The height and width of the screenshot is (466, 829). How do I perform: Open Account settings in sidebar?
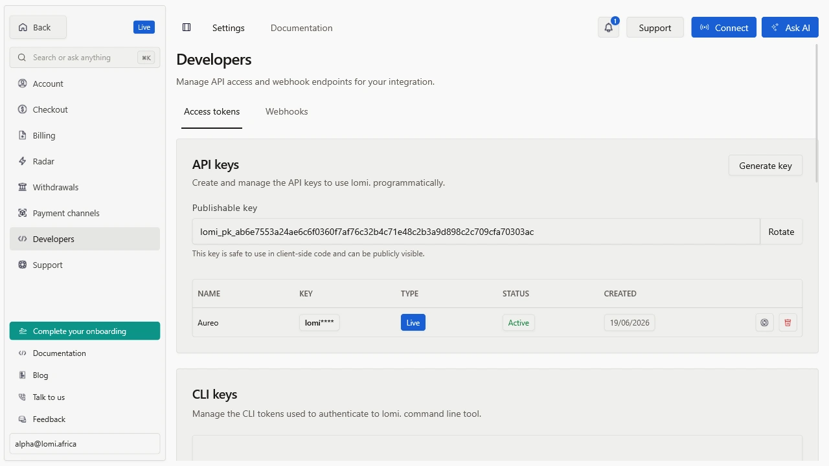pos(85,83)
